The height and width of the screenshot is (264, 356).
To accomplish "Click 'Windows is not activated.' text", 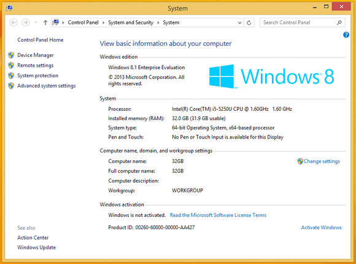I will 137,215.
